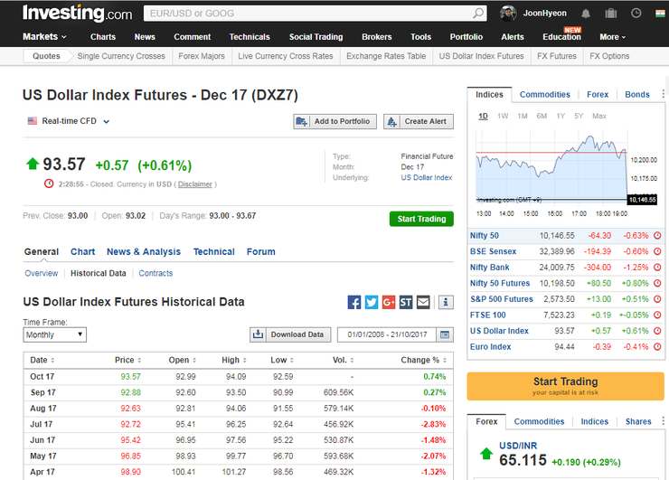Open the More dropdown menu
This screenshot has height=480, width=669.
tap(613, 37)
